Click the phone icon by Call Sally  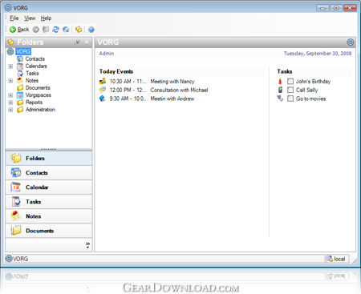(x=280, y=90)
